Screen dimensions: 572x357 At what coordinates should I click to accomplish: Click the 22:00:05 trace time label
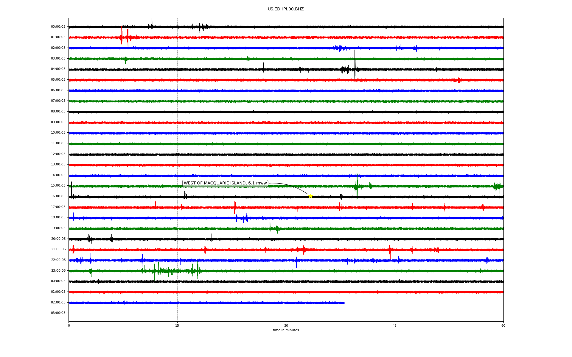(x=58, y=260)
